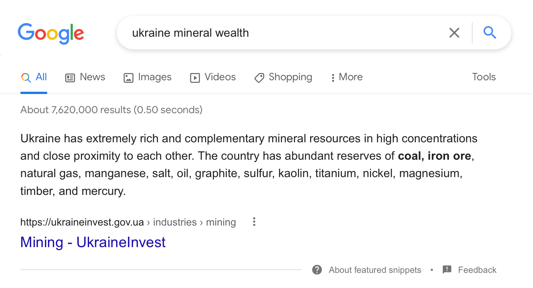
Task: Click the question mark icon beside About featured snippets
Action: click(x=317, y=270)
